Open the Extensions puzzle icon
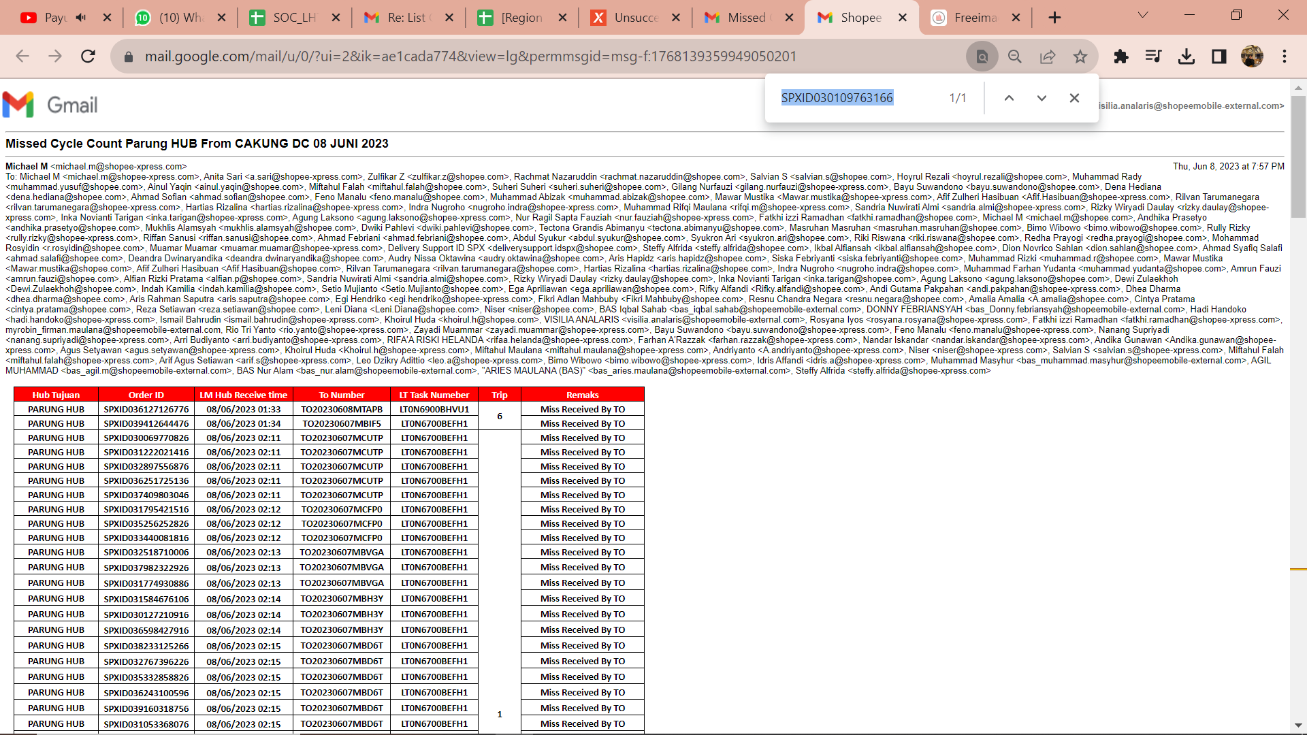Viewport: 1307px width, 735px height. tap(1121, 56)
